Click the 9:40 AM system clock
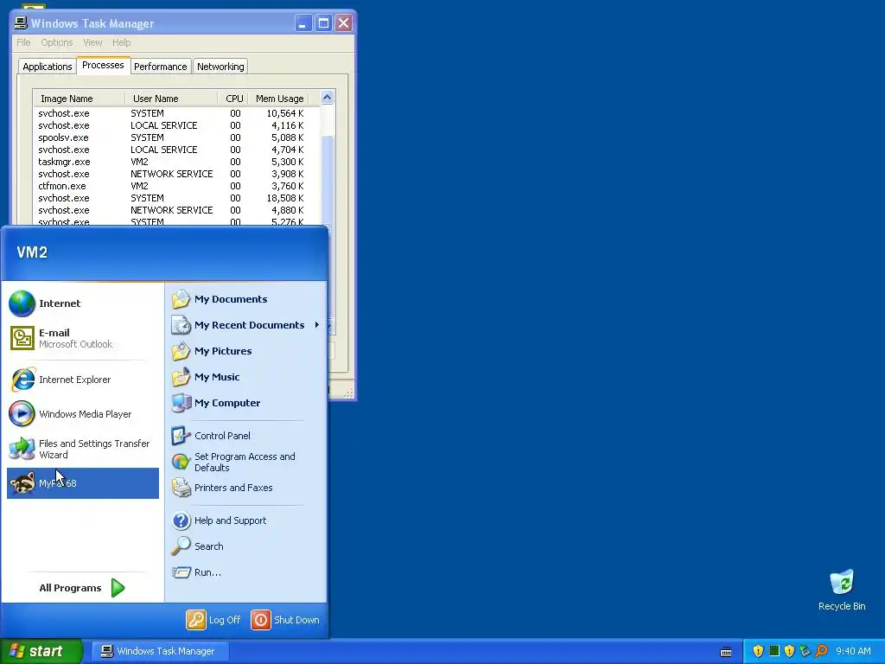Viewport: 885px width, 664px height. click(853, 651)
